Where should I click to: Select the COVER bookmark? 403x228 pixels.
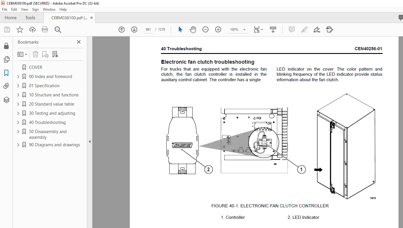[36, 67]
